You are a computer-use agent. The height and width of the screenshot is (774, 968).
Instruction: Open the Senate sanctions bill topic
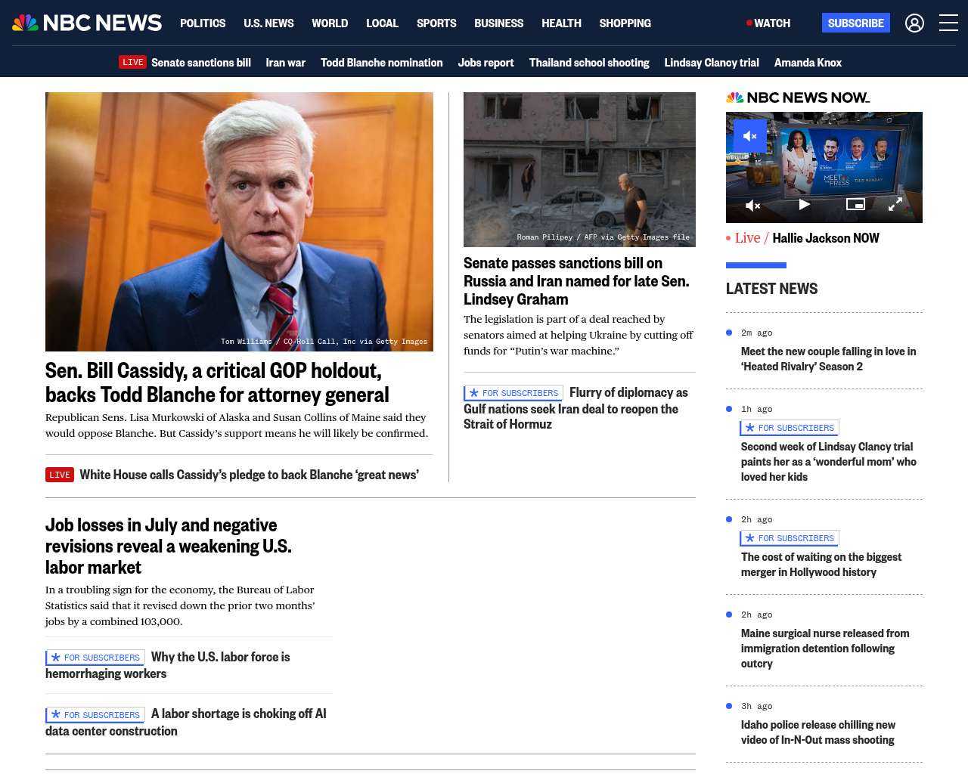(201, 63)
